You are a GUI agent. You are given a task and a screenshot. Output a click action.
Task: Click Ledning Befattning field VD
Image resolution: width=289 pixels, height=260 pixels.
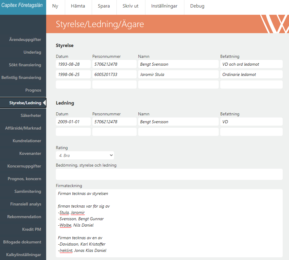(x=251, y=122)
